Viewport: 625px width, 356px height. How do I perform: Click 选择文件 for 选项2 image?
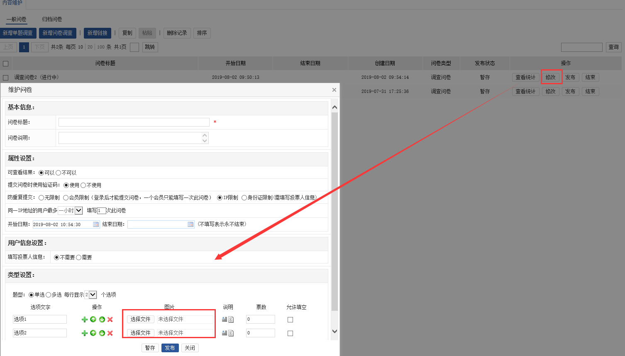(x=140, y=333)
